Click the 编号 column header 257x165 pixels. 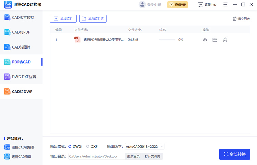point(59,30)
